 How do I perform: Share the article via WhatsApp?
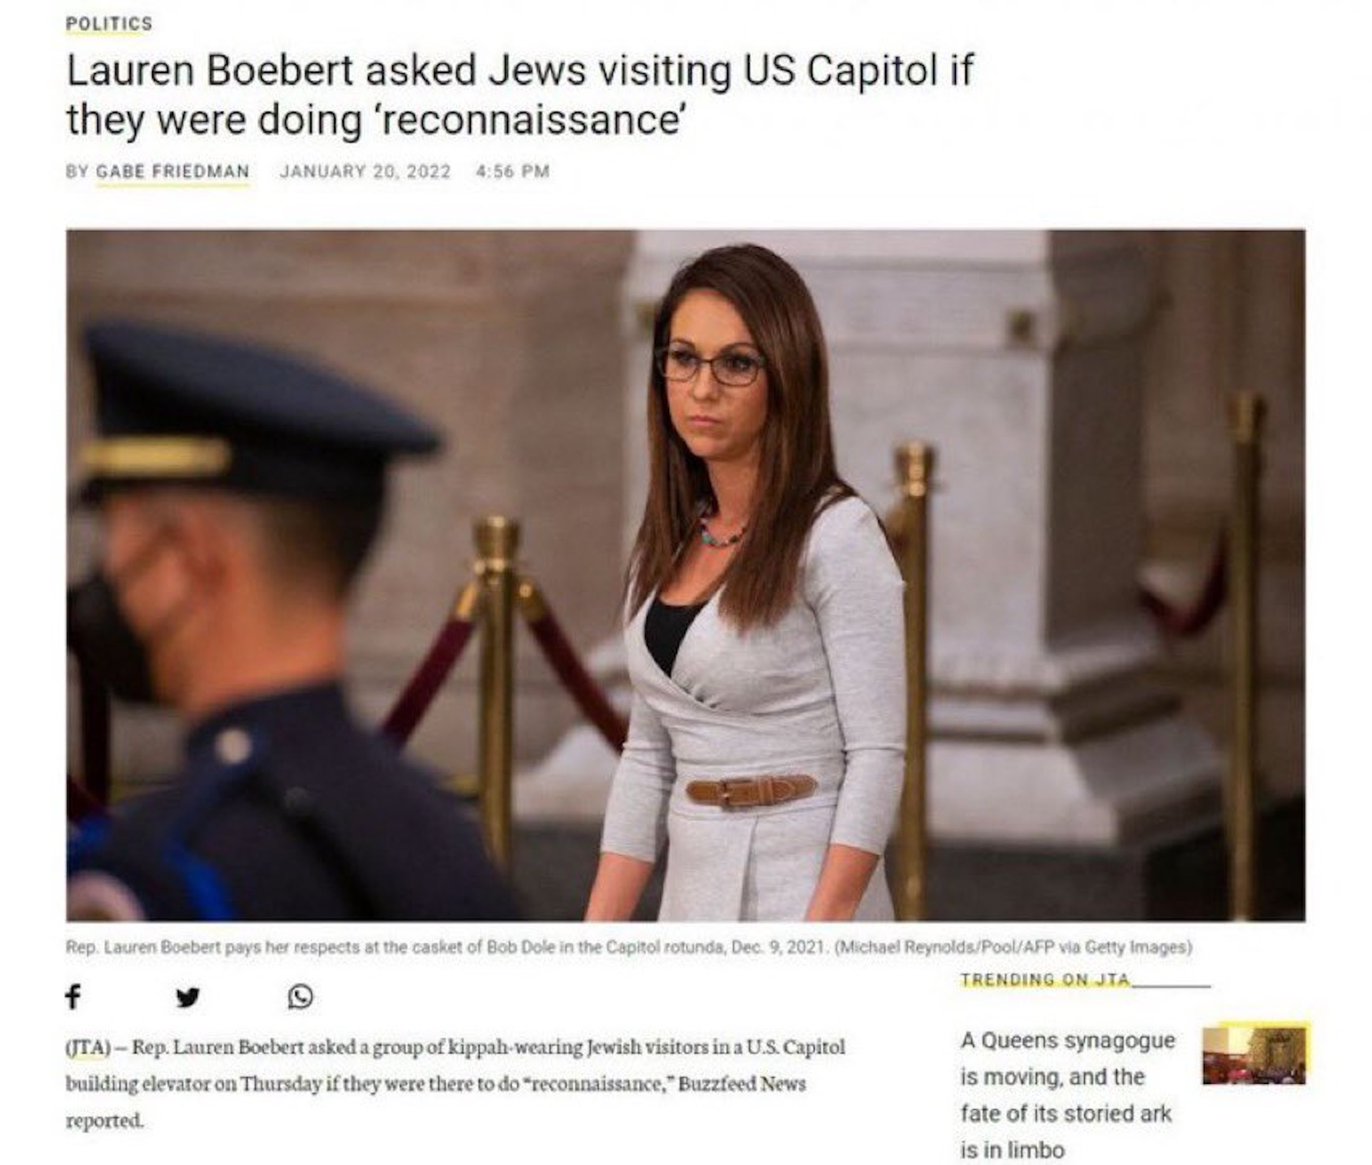(x=300, y=997)
